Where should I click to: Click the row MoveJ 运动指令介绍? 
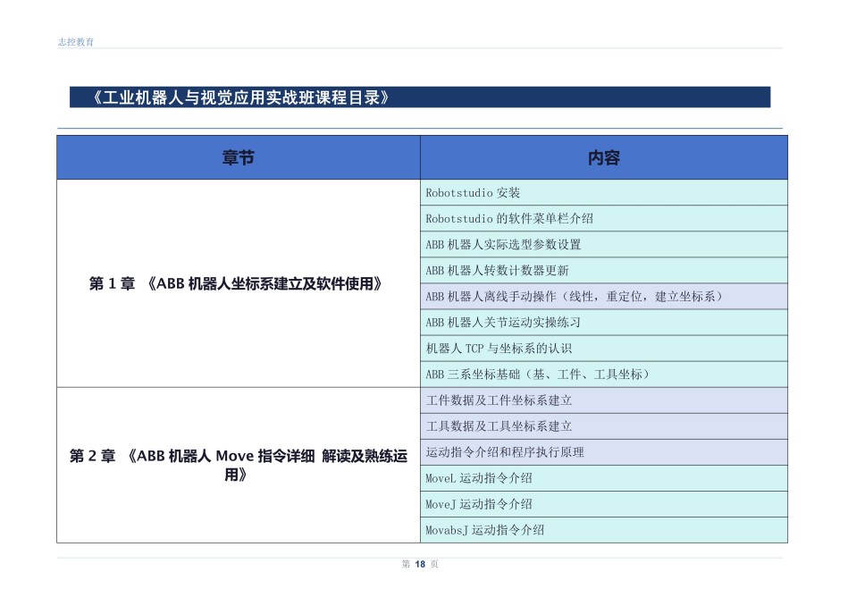(x=604, y=504)
